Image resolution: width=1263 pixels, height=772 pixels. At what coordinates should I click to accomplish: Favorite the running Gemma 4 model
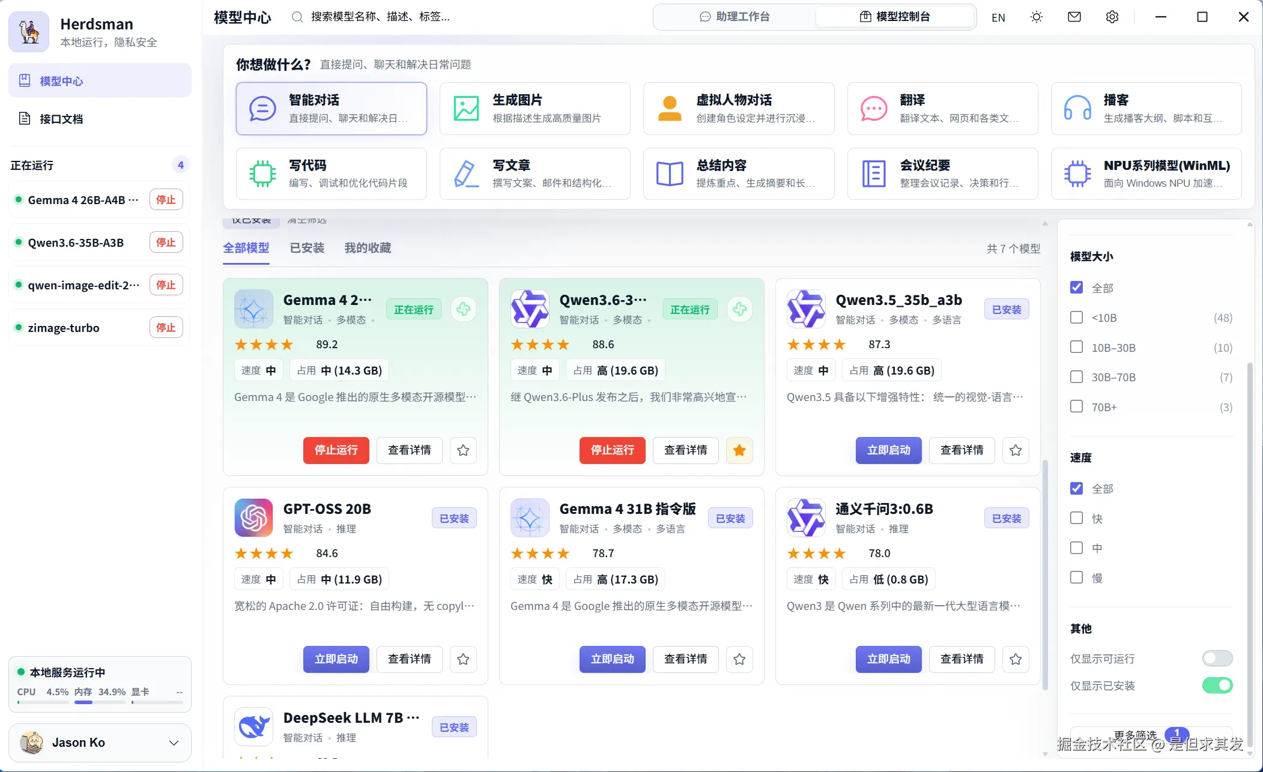pos(463,450)
